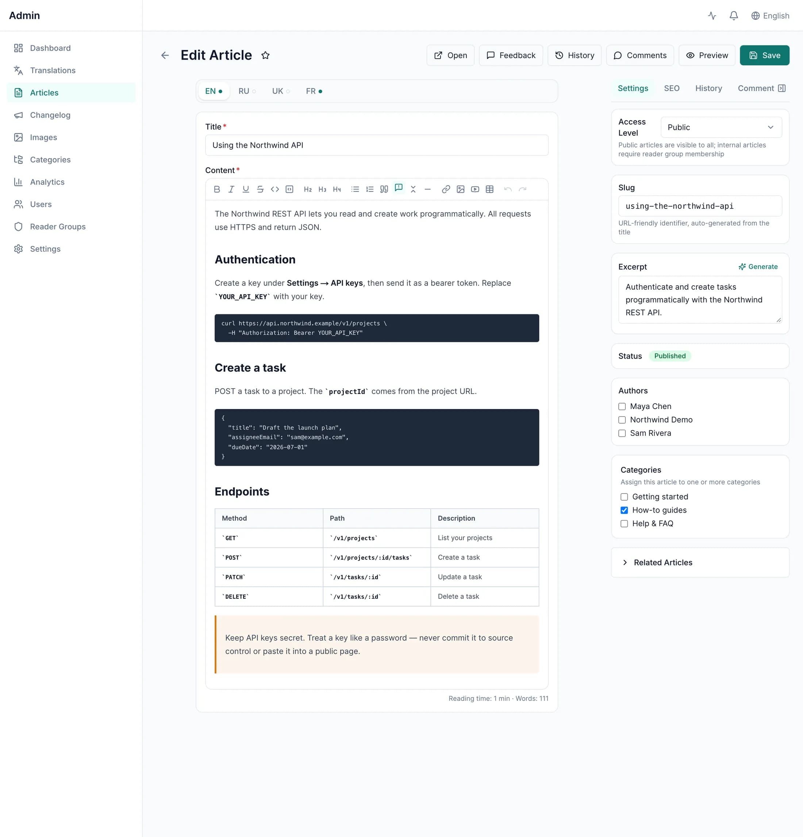
Task: Preview the article
Action: click(707, 56)
